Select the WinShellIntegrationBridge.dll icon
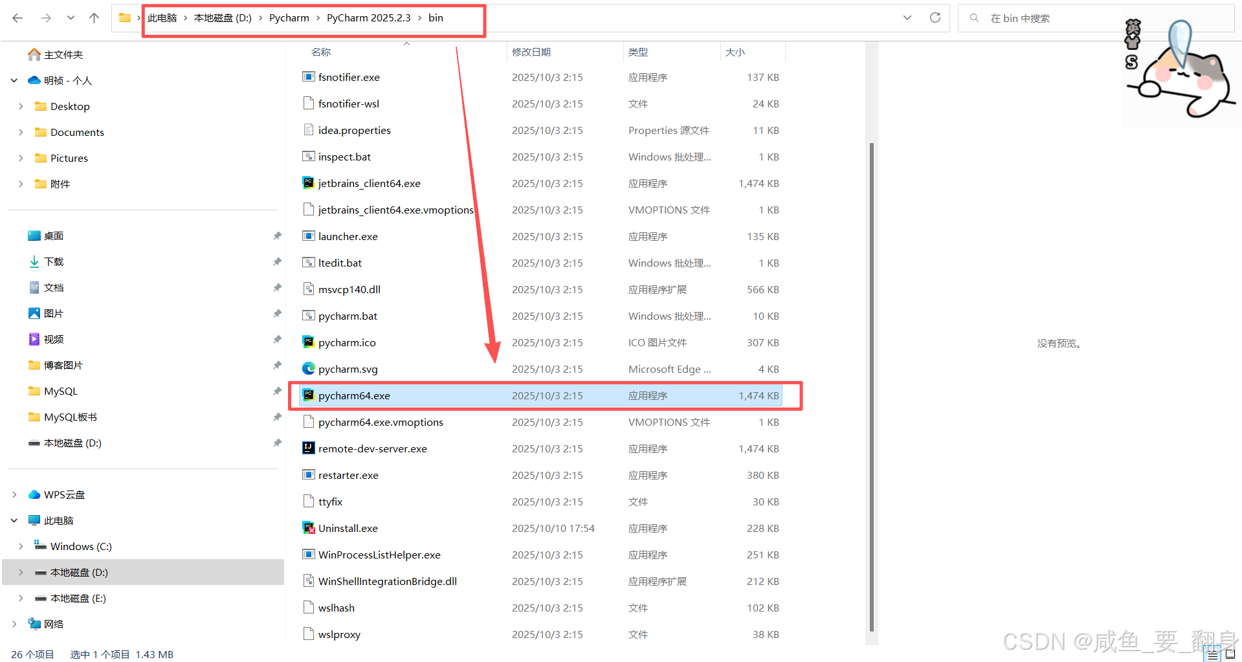1242x662 pixels. (x=309, y=581)
